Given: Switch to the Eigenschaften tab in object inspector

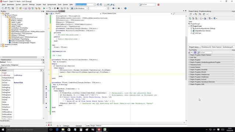Looking at the screenshot, I should [6, 65].
